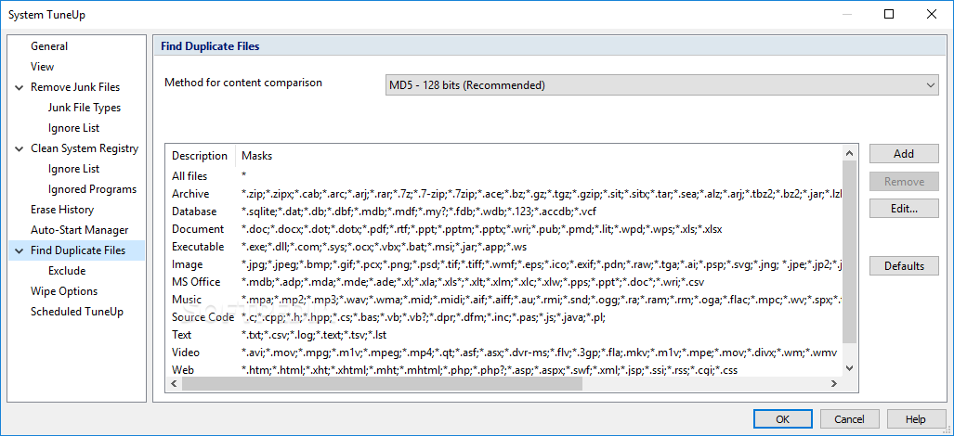Select Junk File Types in the tree
This screenshot has width=954, height=436.
(85, 108)
